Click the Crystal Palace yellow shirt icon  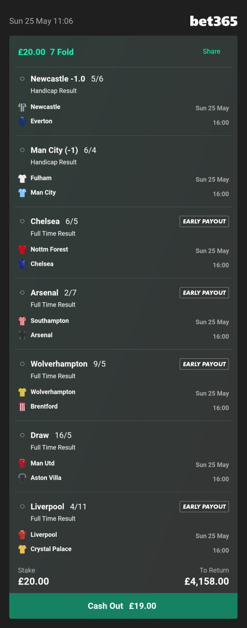pos(22,549)
